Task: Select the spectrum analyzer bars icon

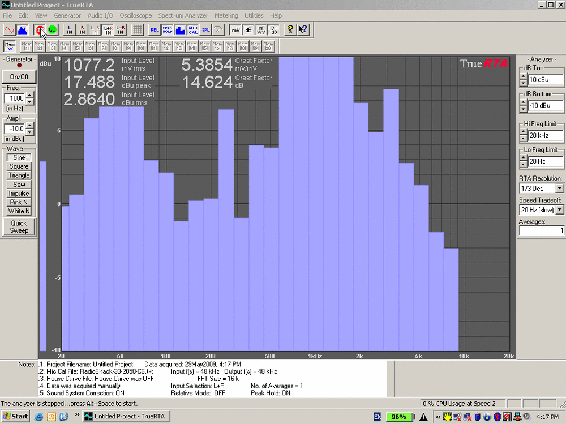Action: pos(23,30)
